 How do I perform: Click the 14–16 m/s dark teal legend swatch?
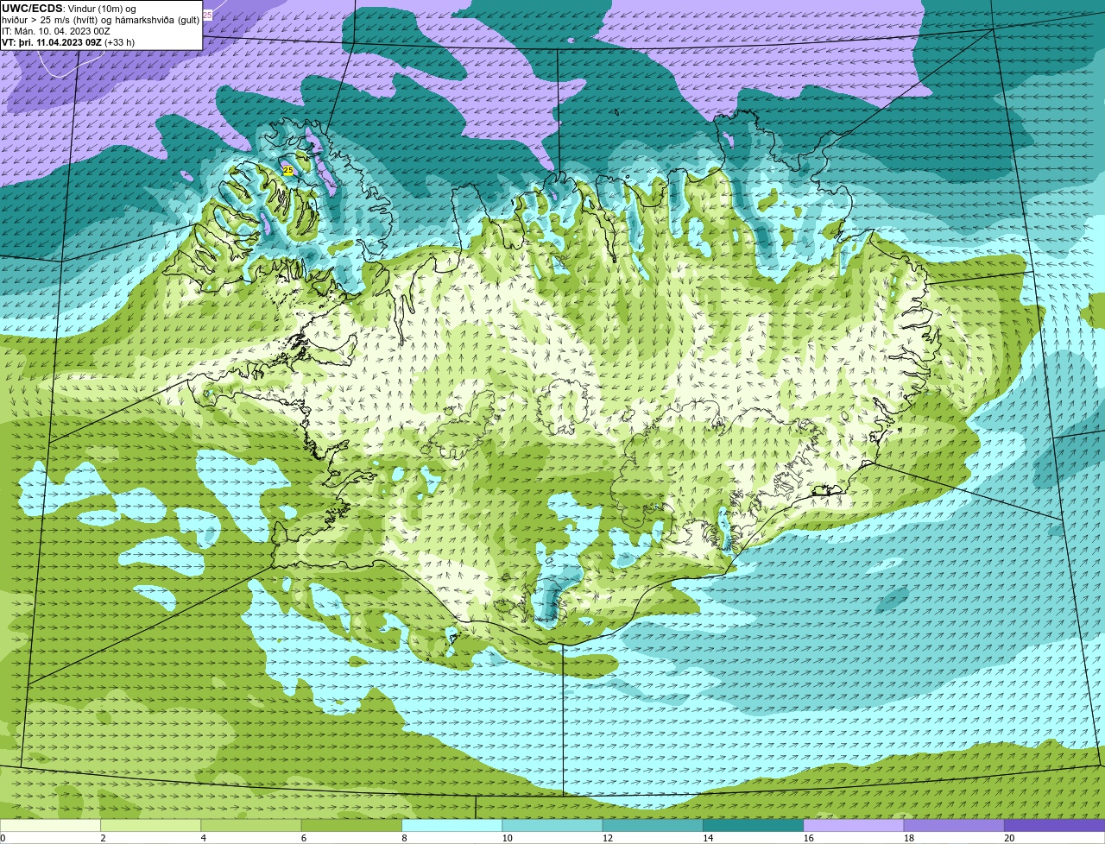point(753,825)
